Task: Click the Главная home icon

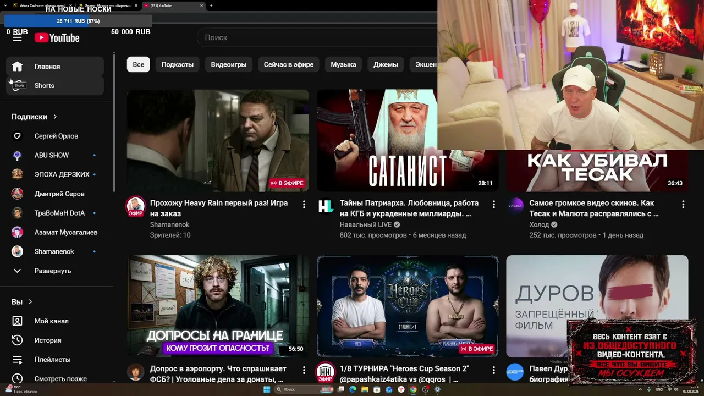Action: [18, 67]
